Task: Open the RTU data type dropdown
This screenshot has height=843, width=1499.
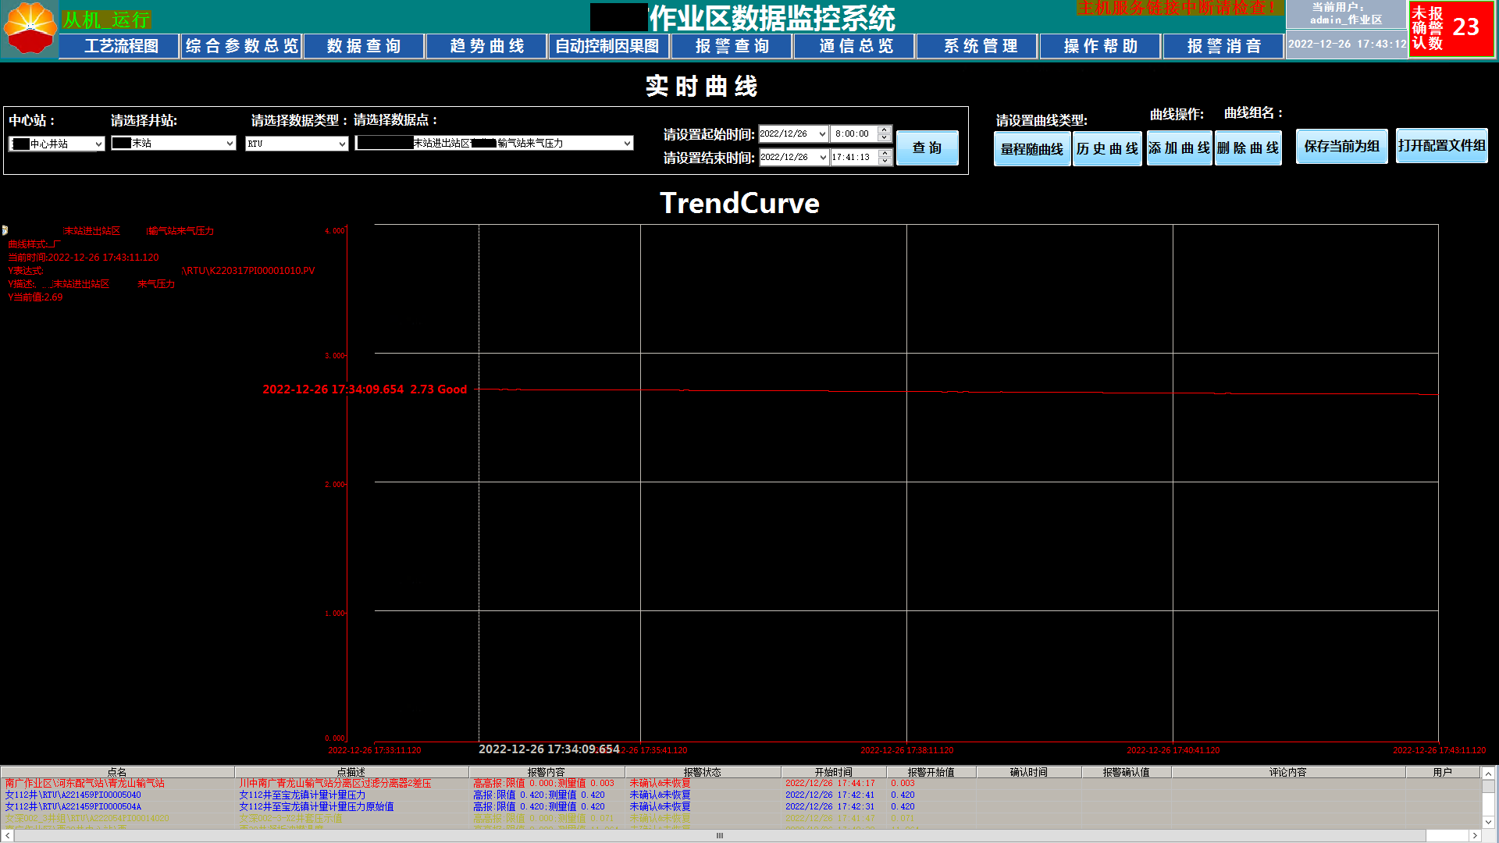Action: point(342,144)
